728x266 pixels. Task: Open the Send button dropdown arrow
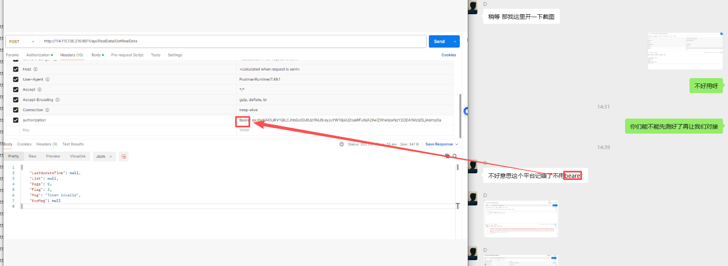point(455,41)
